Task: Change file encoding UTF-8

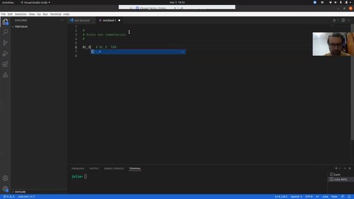Action: point(309,197)
